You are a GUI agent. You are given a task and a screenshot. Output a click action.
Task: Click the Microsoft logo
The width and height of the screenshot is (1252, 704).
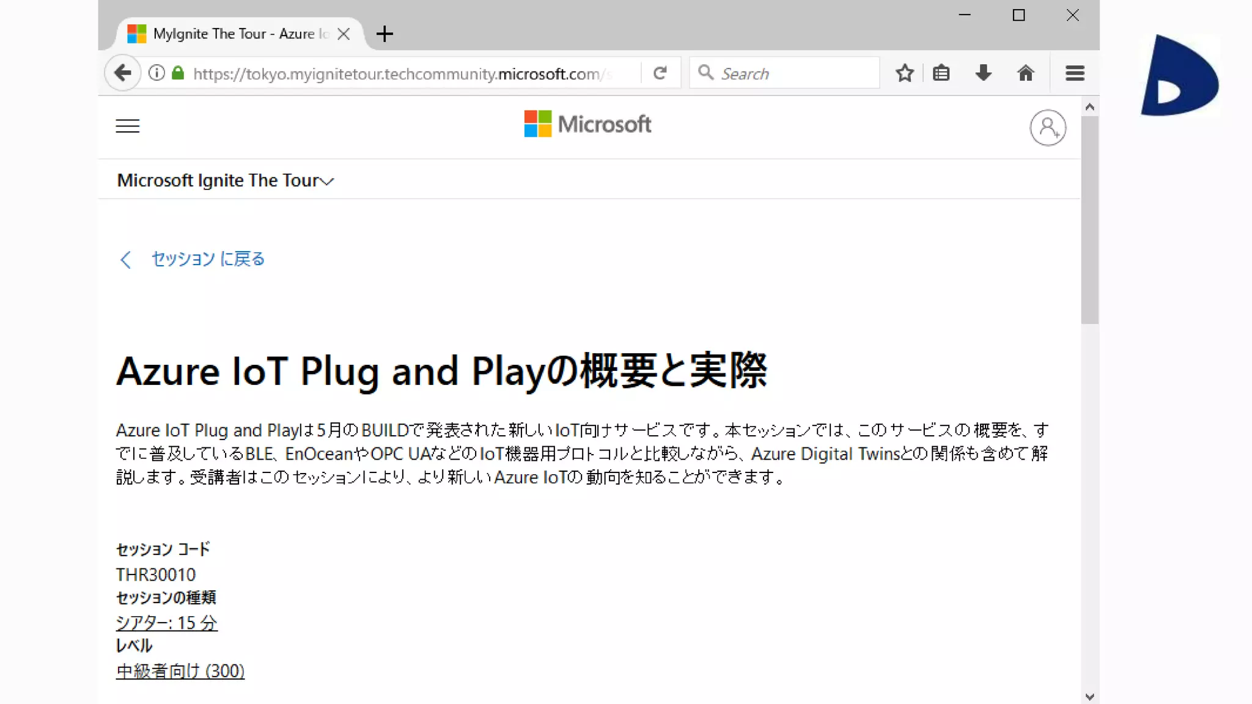tap(587, 124)
